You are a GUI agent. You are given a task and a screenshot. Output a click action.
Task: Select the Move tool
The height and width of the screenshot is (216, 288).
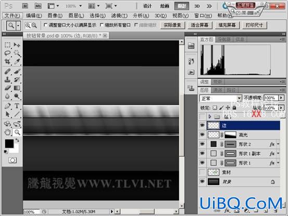pyautogui.click(x=17, y=45)
